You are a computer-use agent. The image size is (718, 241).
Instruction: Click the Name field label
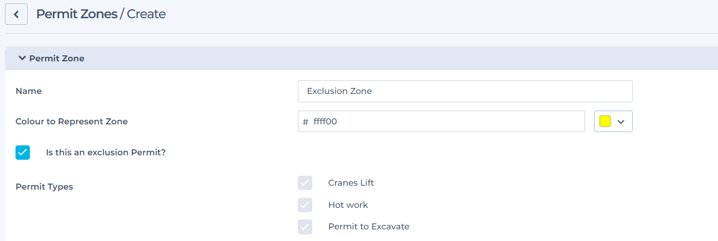29,91
